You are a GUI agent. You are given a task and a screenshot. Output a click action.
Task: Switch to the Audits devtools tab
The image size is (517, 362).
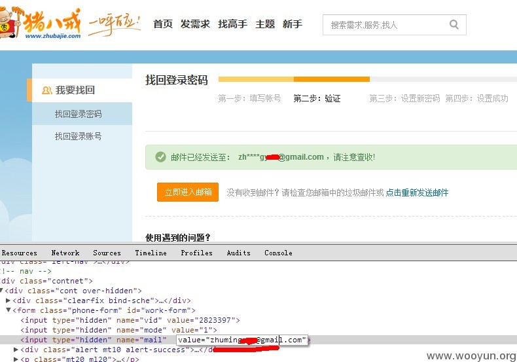[238, 253]
